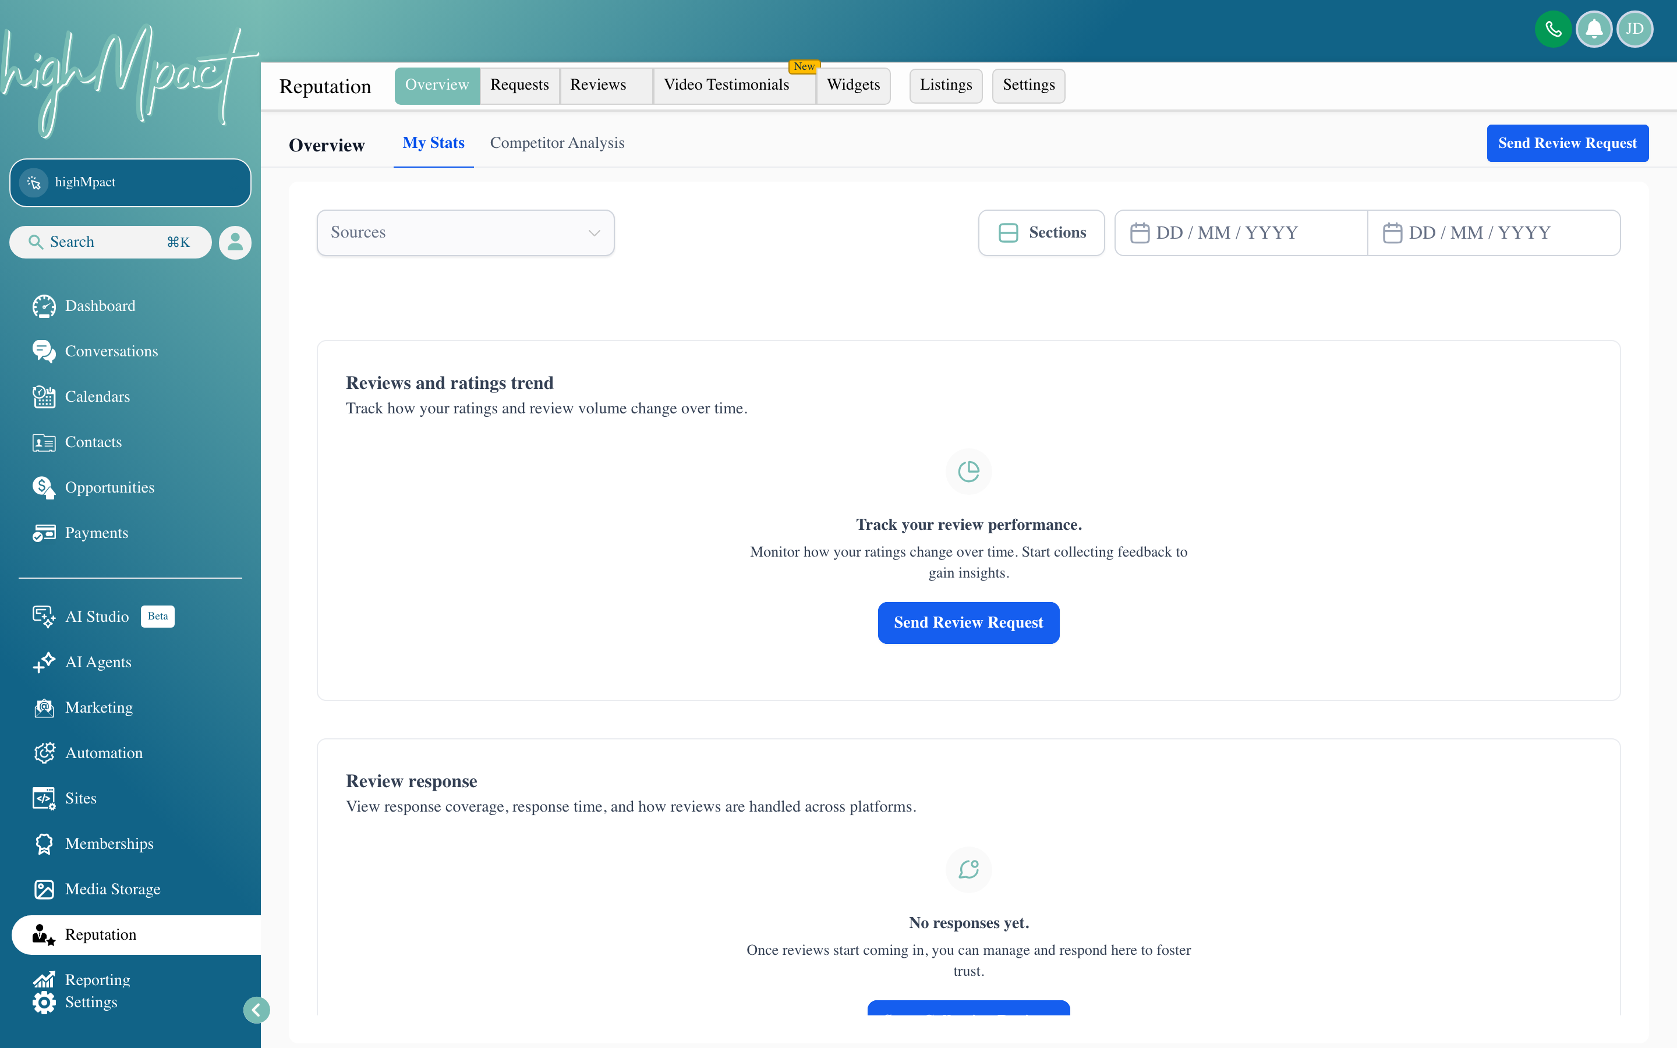Collapse the sidebar with the arrow button
Image resolution: width=1677 pixels, height=1048 pixels.
click(256, 1010)
